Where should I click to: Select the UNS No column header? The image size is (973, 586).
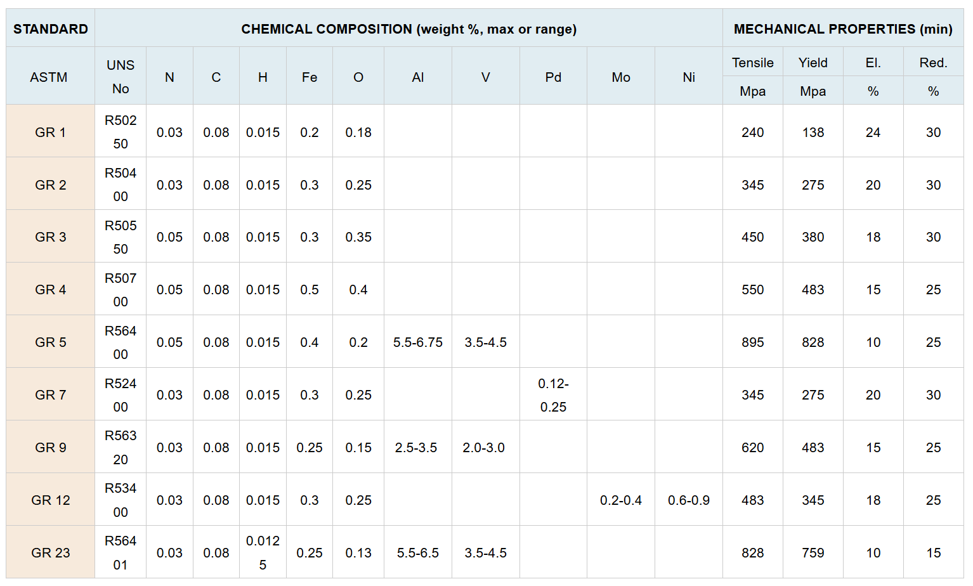pyautogui.click(x=121, y=76)
